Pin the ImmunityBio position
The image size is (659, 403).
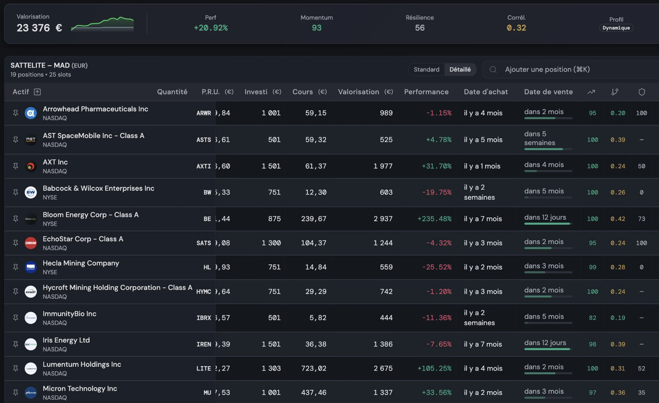point(16,318)
